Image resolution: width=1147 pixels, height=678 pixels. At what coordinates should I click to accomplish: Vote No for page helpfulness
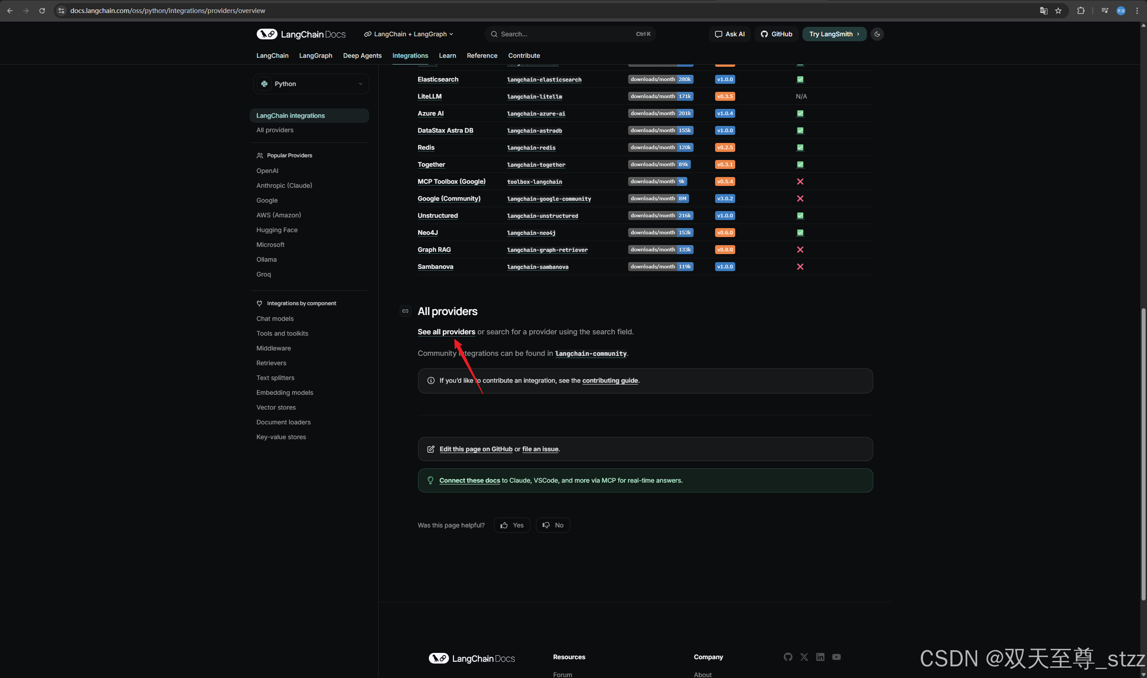(x=553, y=525)
